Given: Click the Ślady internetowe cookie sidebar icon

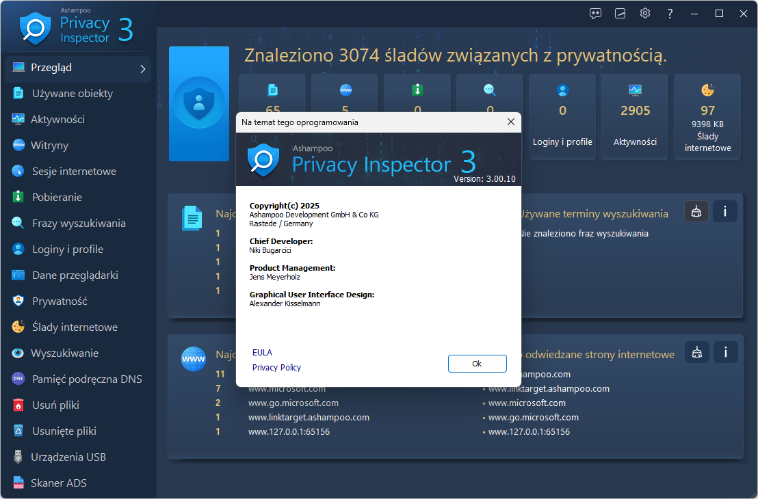Looking at the screenshot, I should pyautogui.click(x=18, y=327).
